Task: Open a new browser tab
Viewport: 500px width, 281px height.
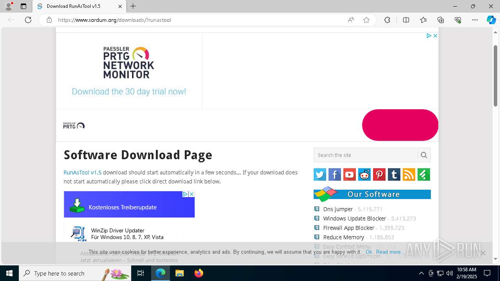Action: 133,6
